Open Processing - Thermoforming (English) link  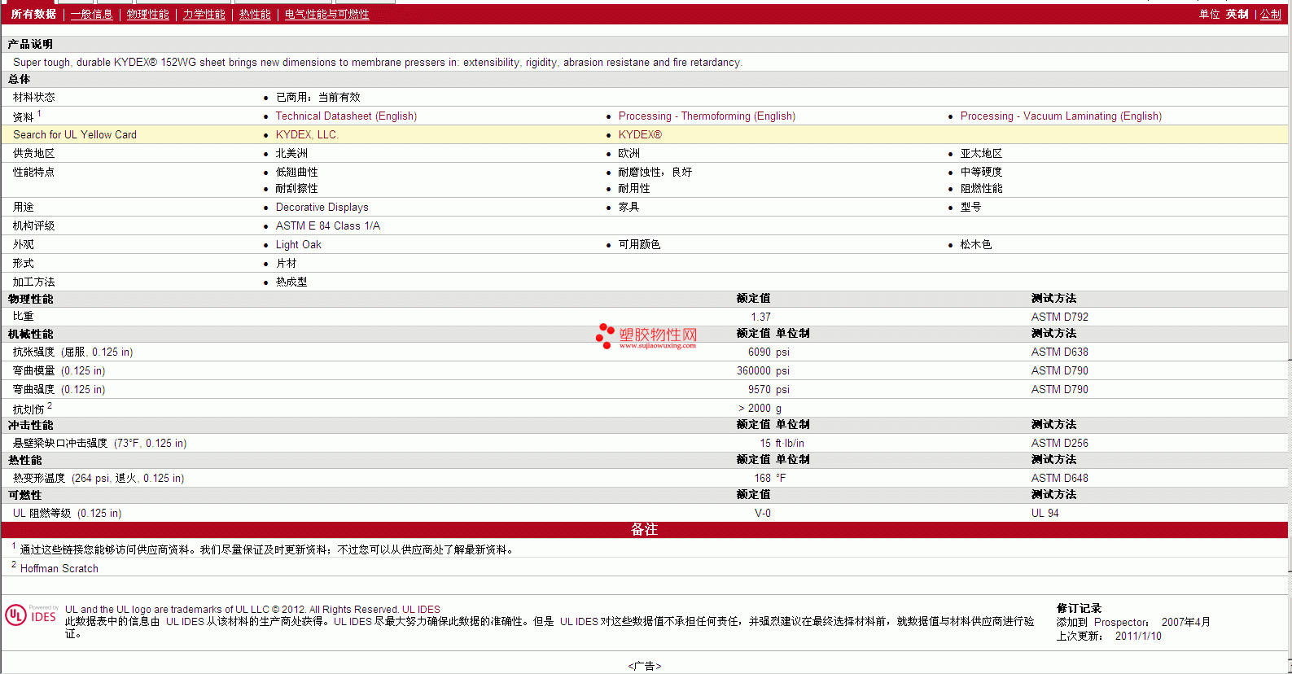[x=707, y=116]
